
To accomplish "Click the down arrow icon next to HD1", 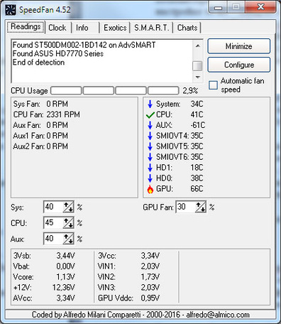I will (x=150, y=168).
